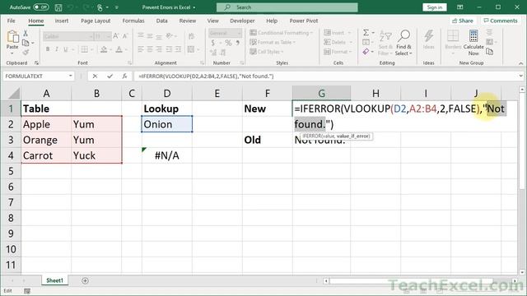Click the Sign in button
Screen dimensions: 527x296
434,7
